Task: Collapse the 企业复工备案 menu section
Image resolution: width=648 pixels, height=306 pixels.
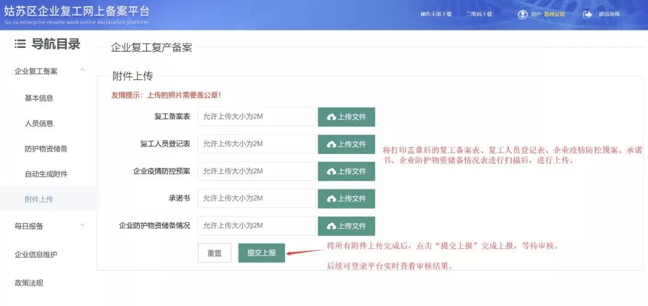Action: (x=82, y=71)
